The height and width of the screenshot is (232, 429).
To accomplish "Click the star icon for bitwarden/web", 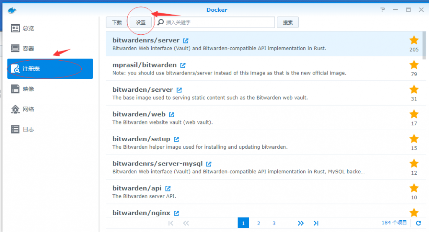I will [x=414, y=114].
